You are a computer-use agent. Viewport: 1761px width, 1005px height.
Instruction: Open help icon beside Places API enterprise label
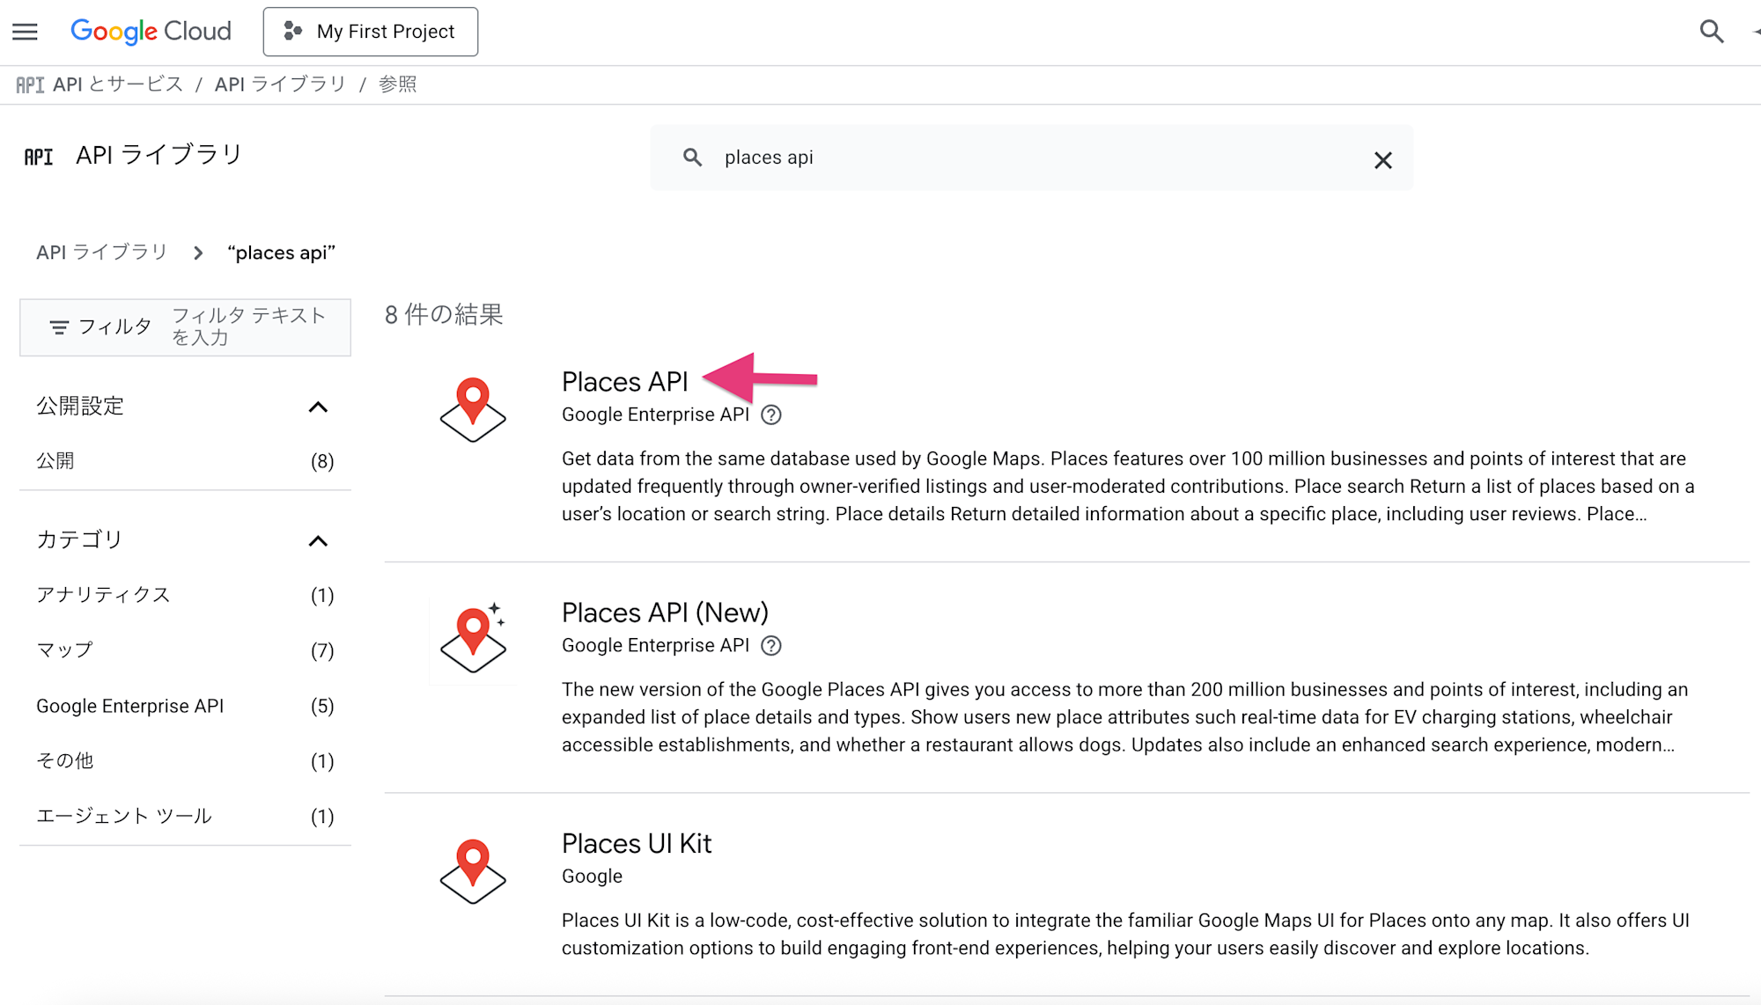(771, 415)
